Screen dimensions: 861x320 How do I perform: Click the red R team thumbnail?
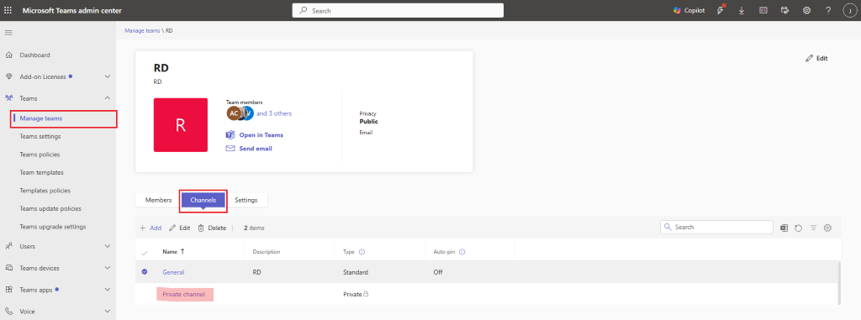coord(181,125)
